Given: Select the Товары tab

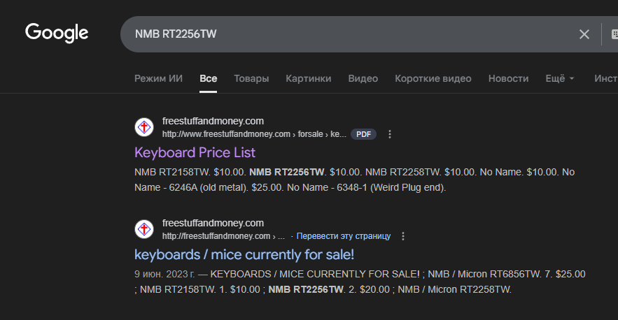Looking at the screenshot, I should point(251,78).
